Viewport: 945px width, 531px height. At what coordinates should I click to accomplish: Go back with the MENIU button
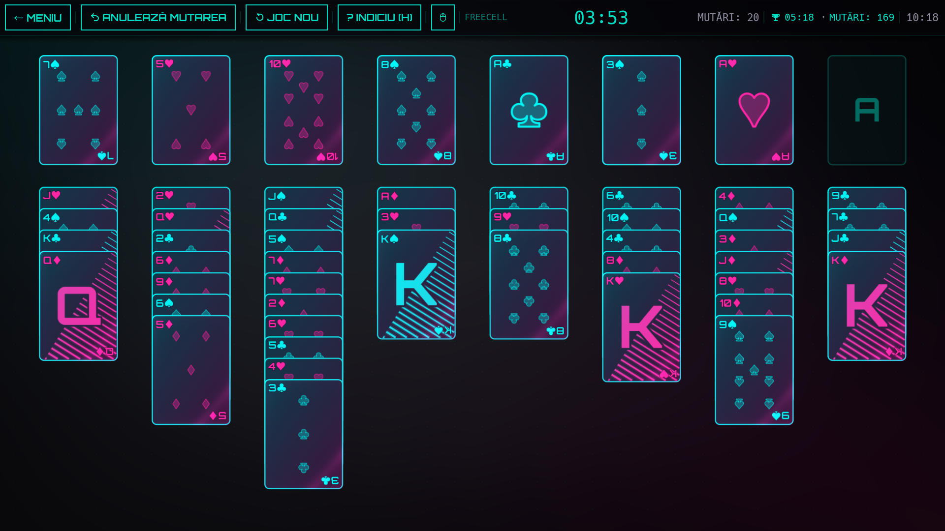click(38, 18)
